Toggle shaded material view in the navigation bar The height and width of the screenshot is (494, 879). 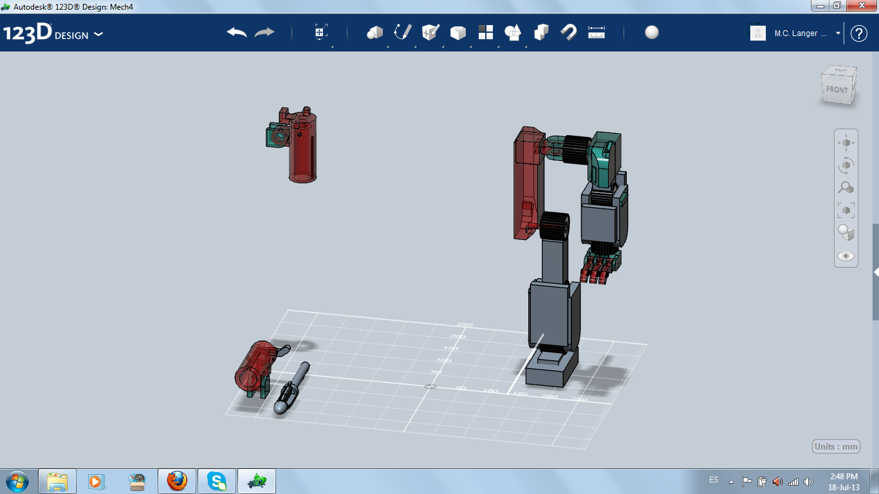[845, 232]
